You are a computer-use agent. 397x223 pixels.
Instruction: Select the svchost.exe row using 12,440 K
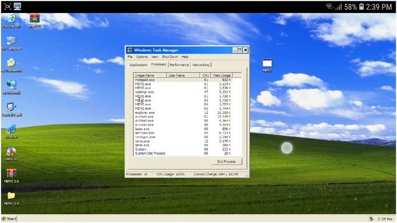[187, 116]
